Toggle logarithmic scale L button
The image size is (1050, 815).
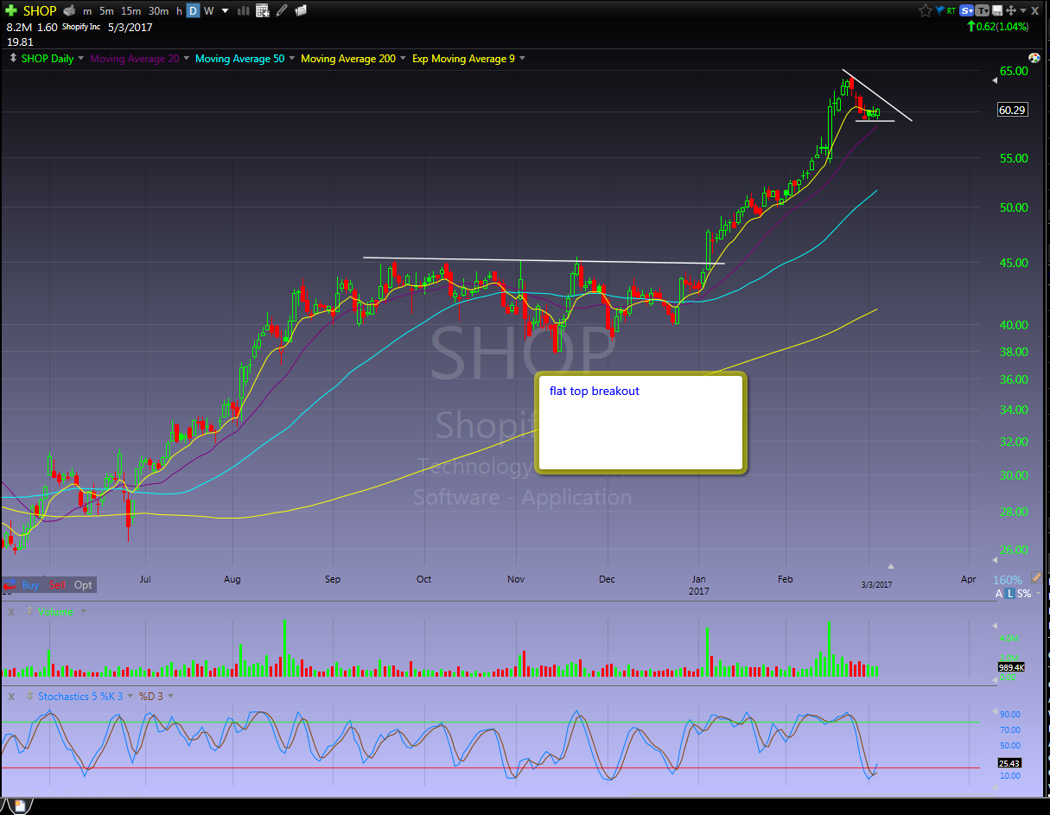pos(1010,594)
